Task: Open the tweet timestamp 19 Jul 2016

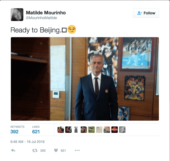Action: point(27,142)
